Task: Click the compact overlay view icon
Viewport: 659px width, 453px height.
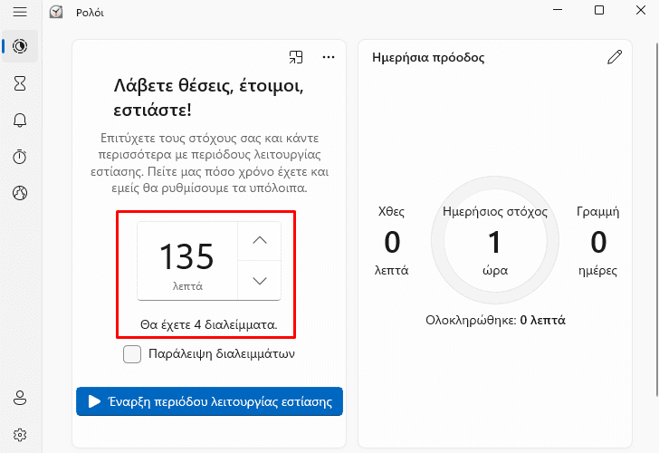Action: coord(296,57)
